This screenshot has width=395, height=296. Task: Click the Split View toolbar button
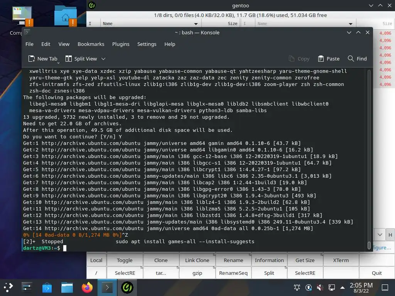coord(81,59)
